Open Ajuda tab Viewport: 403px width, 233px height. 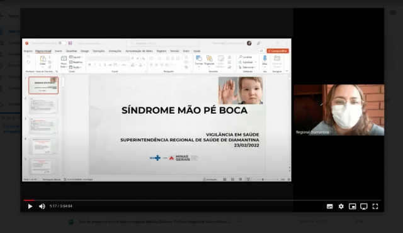[196, 51]
